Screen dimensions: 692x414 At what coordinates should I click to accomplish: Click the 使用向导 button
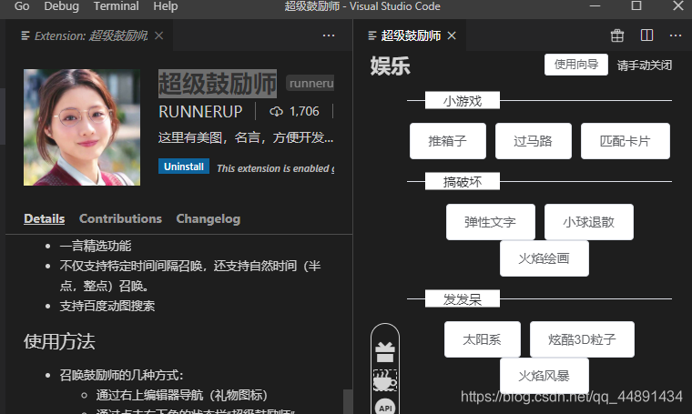[x=576, y=65]
